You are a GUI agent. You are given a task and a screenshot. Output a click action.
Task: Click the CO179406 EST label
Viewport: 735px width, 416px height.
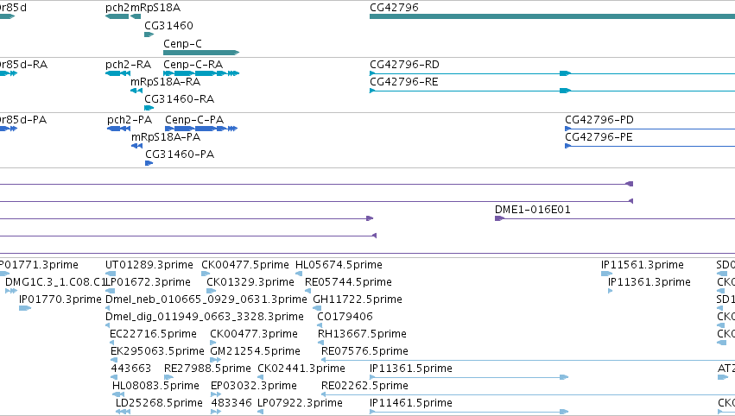(345, 317)
